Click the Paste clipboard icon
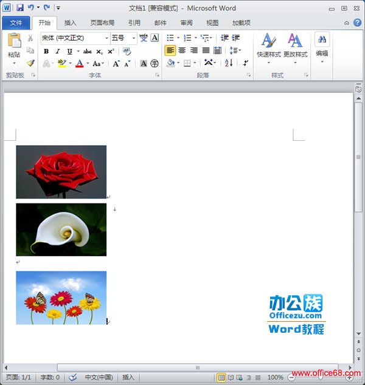This screenshot has width=365, height=385. (14, 40)
